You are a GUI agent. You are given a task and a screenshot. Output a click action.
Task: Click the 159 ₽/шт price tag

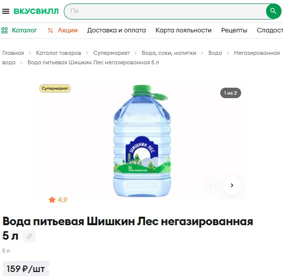coord(25,269)
